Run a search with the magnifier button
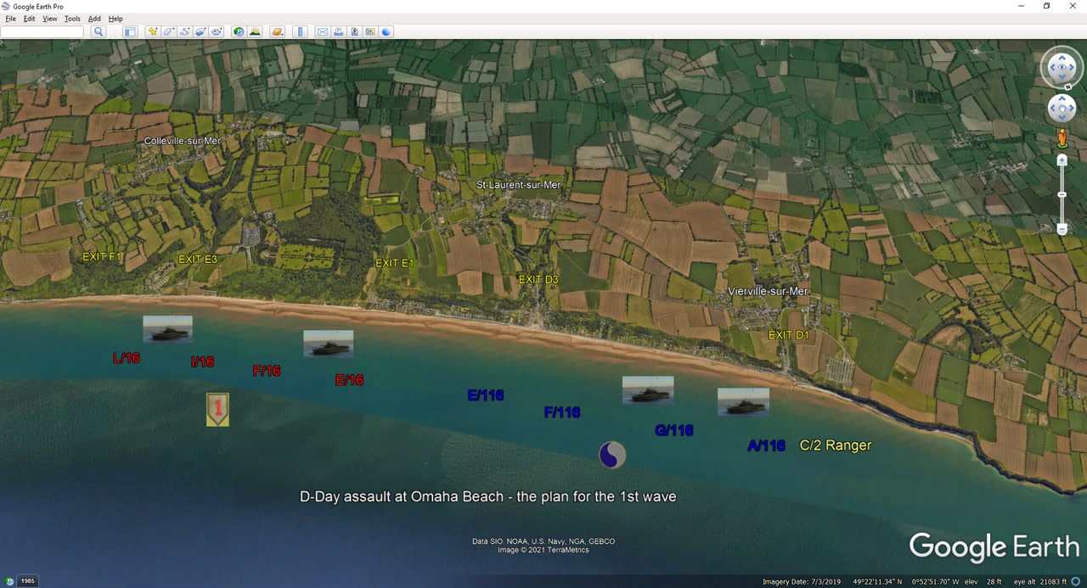The width and height of the screenshot is (1087, 588). tap(99, 31)
